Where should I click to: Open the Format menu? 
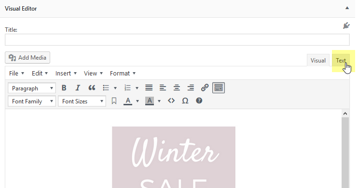pyautogui.click(x=123, y=73)
